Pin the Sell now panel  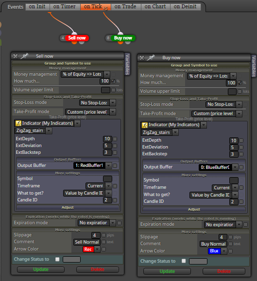pyautogui.click(x=24, y=56)
